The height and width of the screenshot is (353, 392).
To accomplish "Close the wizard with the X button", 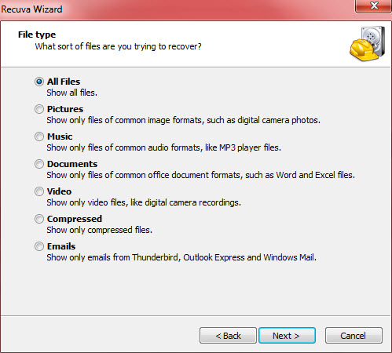I will (374, 5).
